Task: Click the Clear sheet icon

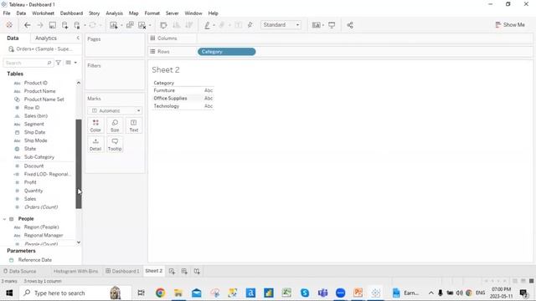Action: [x=142, y=25]
